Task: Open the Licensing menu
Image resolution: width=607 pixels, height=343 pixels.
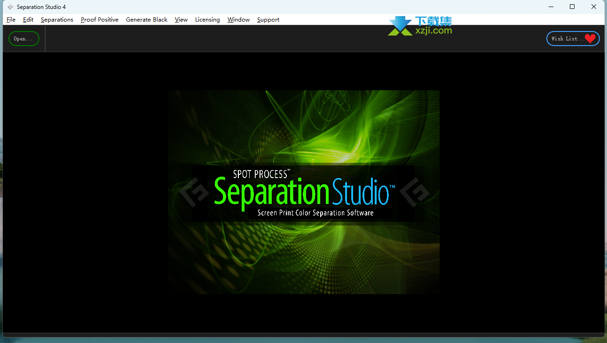Action: tap(207, 20)
